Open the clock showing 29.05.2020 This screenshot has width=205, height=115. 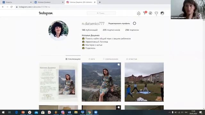pyautogui.click(x=193, y=112)
